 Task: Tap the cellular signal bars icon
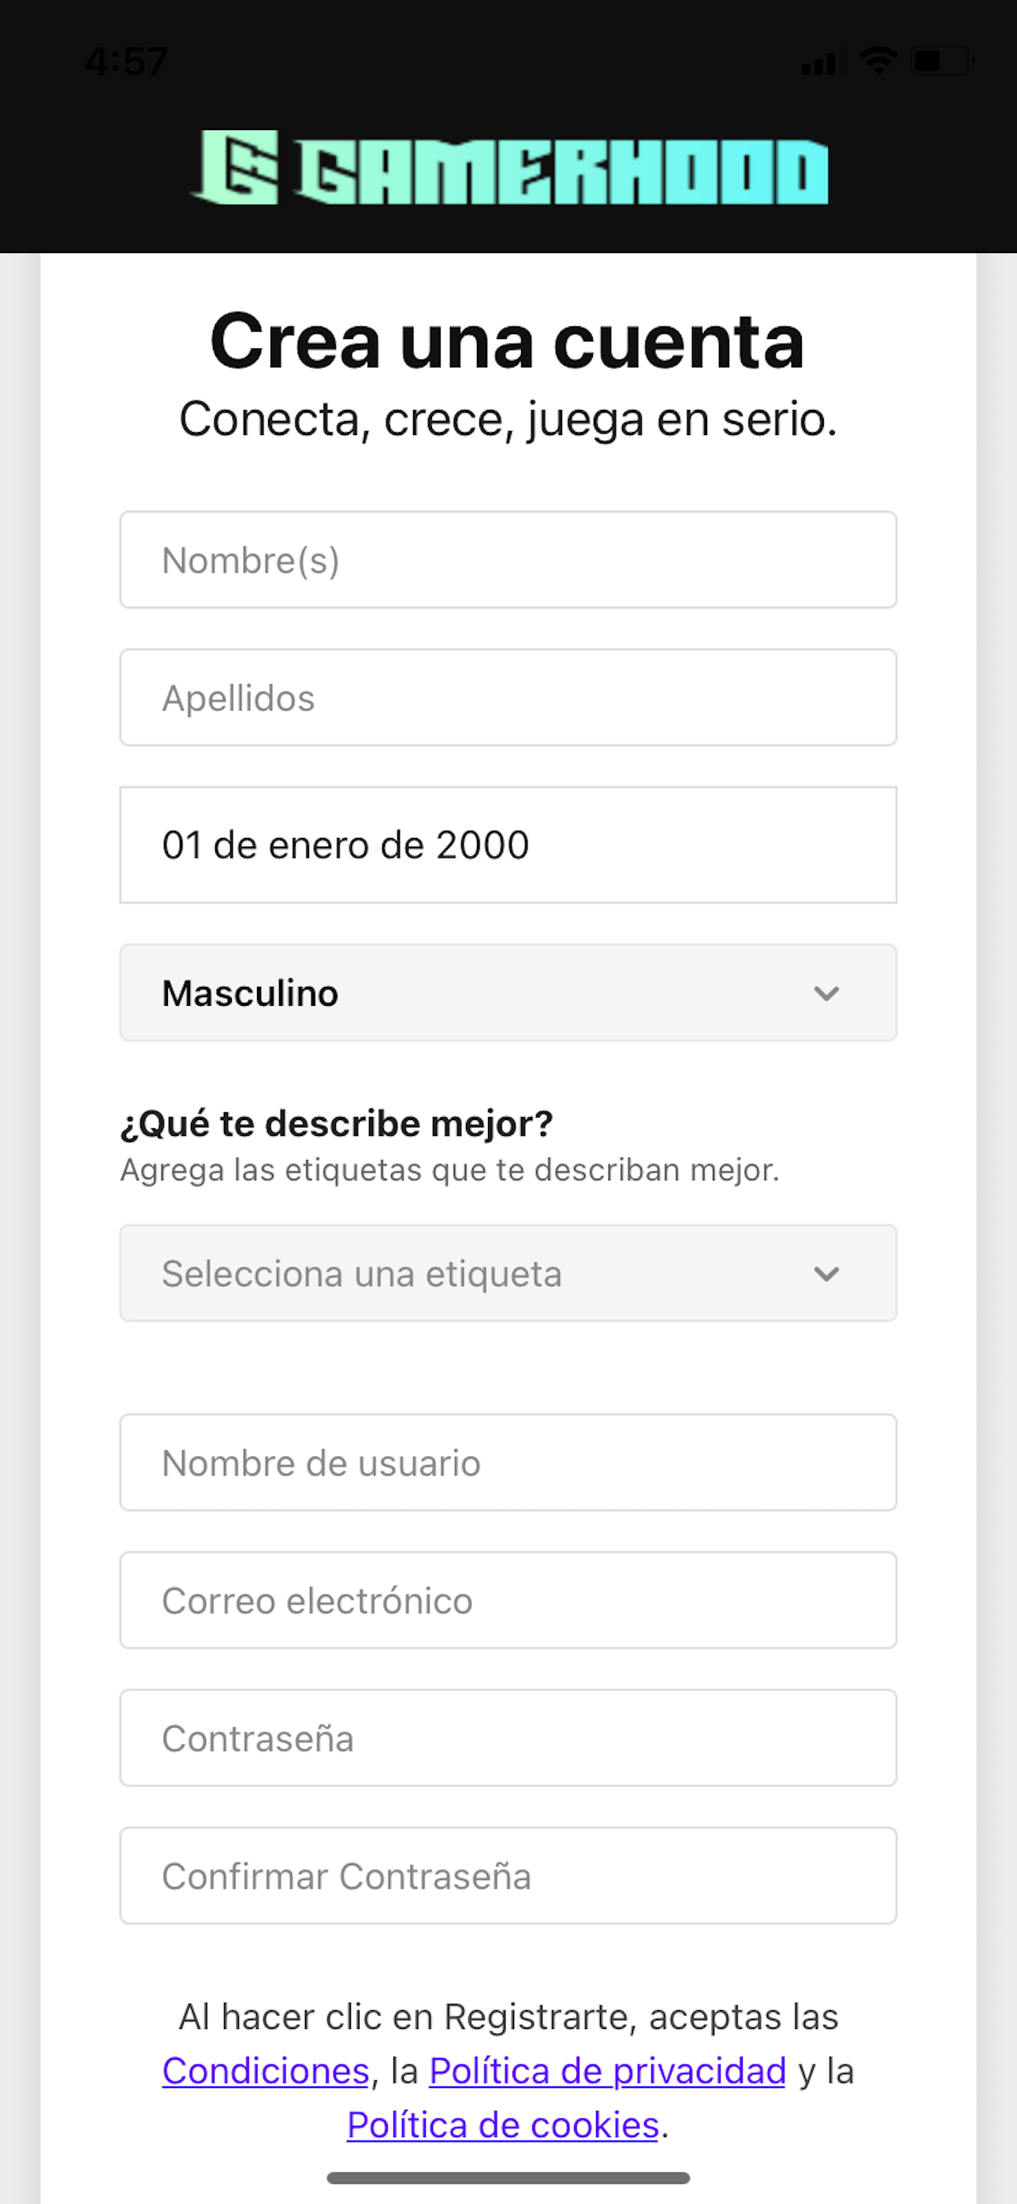[819, 62]
